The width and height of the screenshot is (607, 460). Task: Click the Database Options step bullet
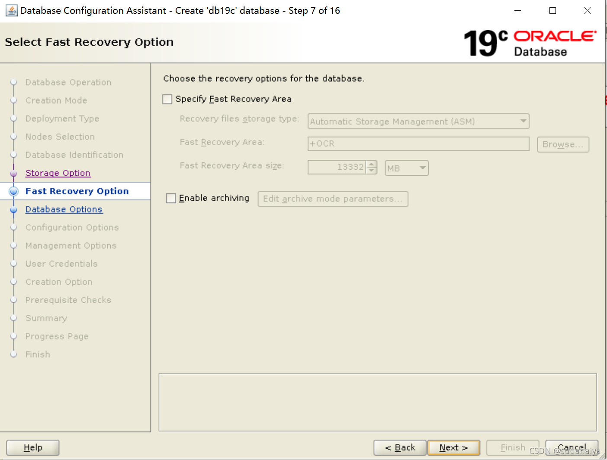14,209
